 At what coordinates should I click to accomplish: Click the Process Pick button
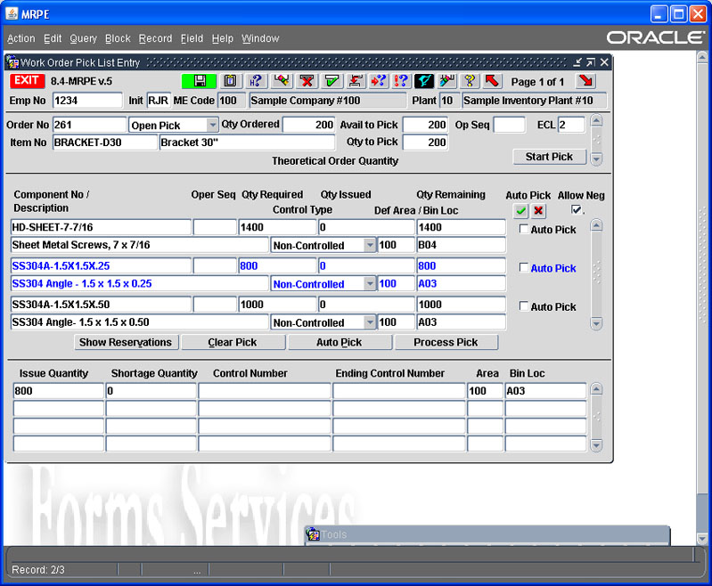[446, 342]
